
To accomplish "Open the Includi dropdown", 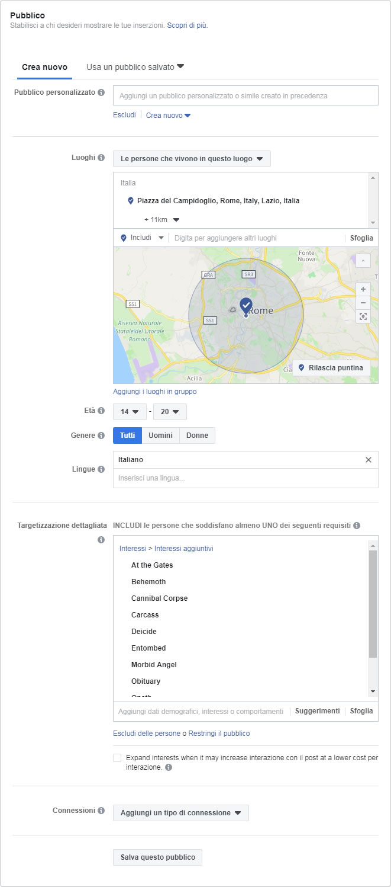I will 142,238.
